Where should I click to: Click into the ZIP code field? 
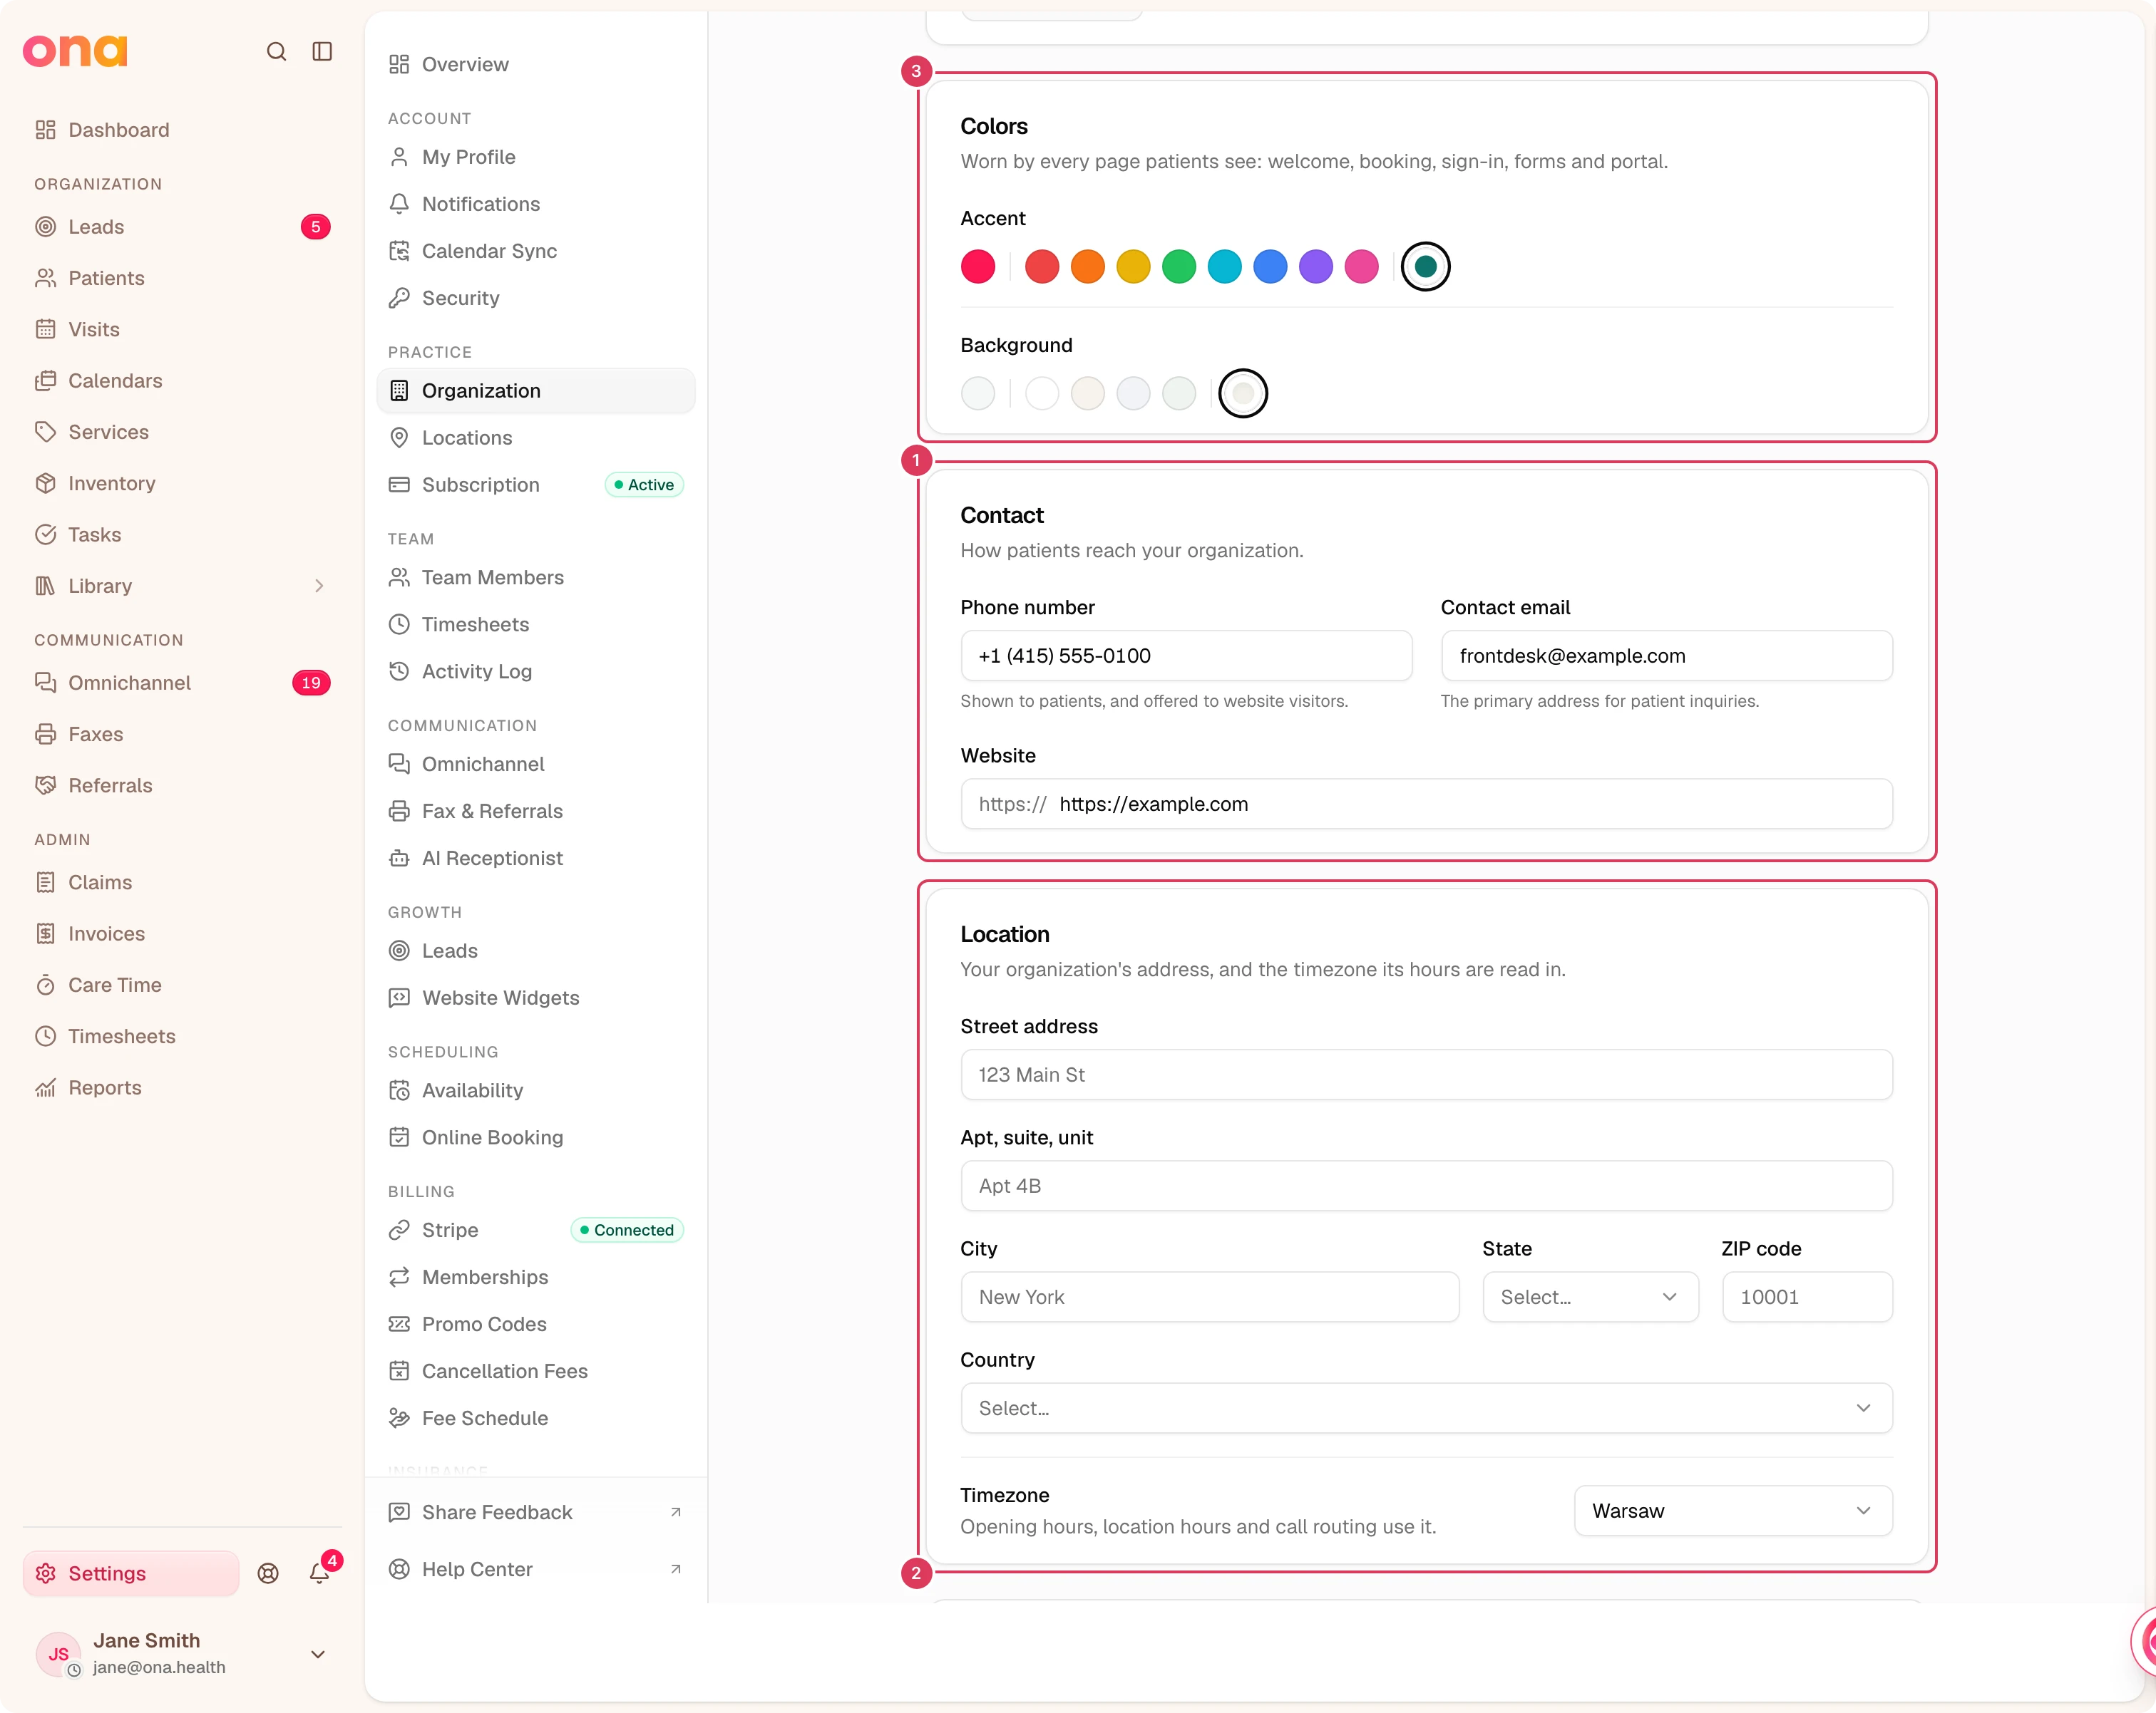coord(1807,1298)
